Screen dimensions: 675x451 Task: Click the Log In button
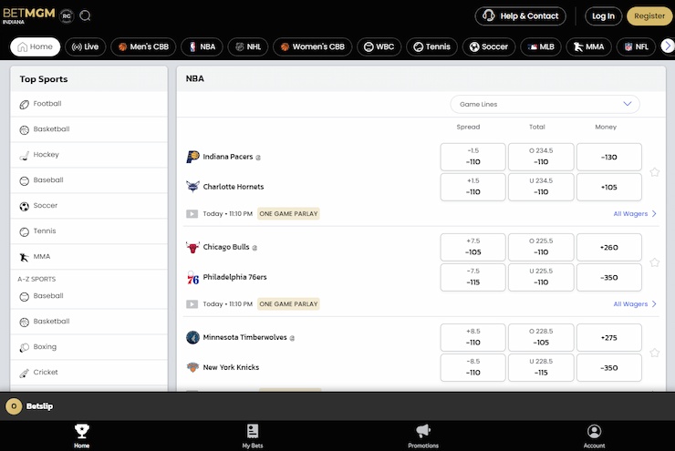pos(603,15)
